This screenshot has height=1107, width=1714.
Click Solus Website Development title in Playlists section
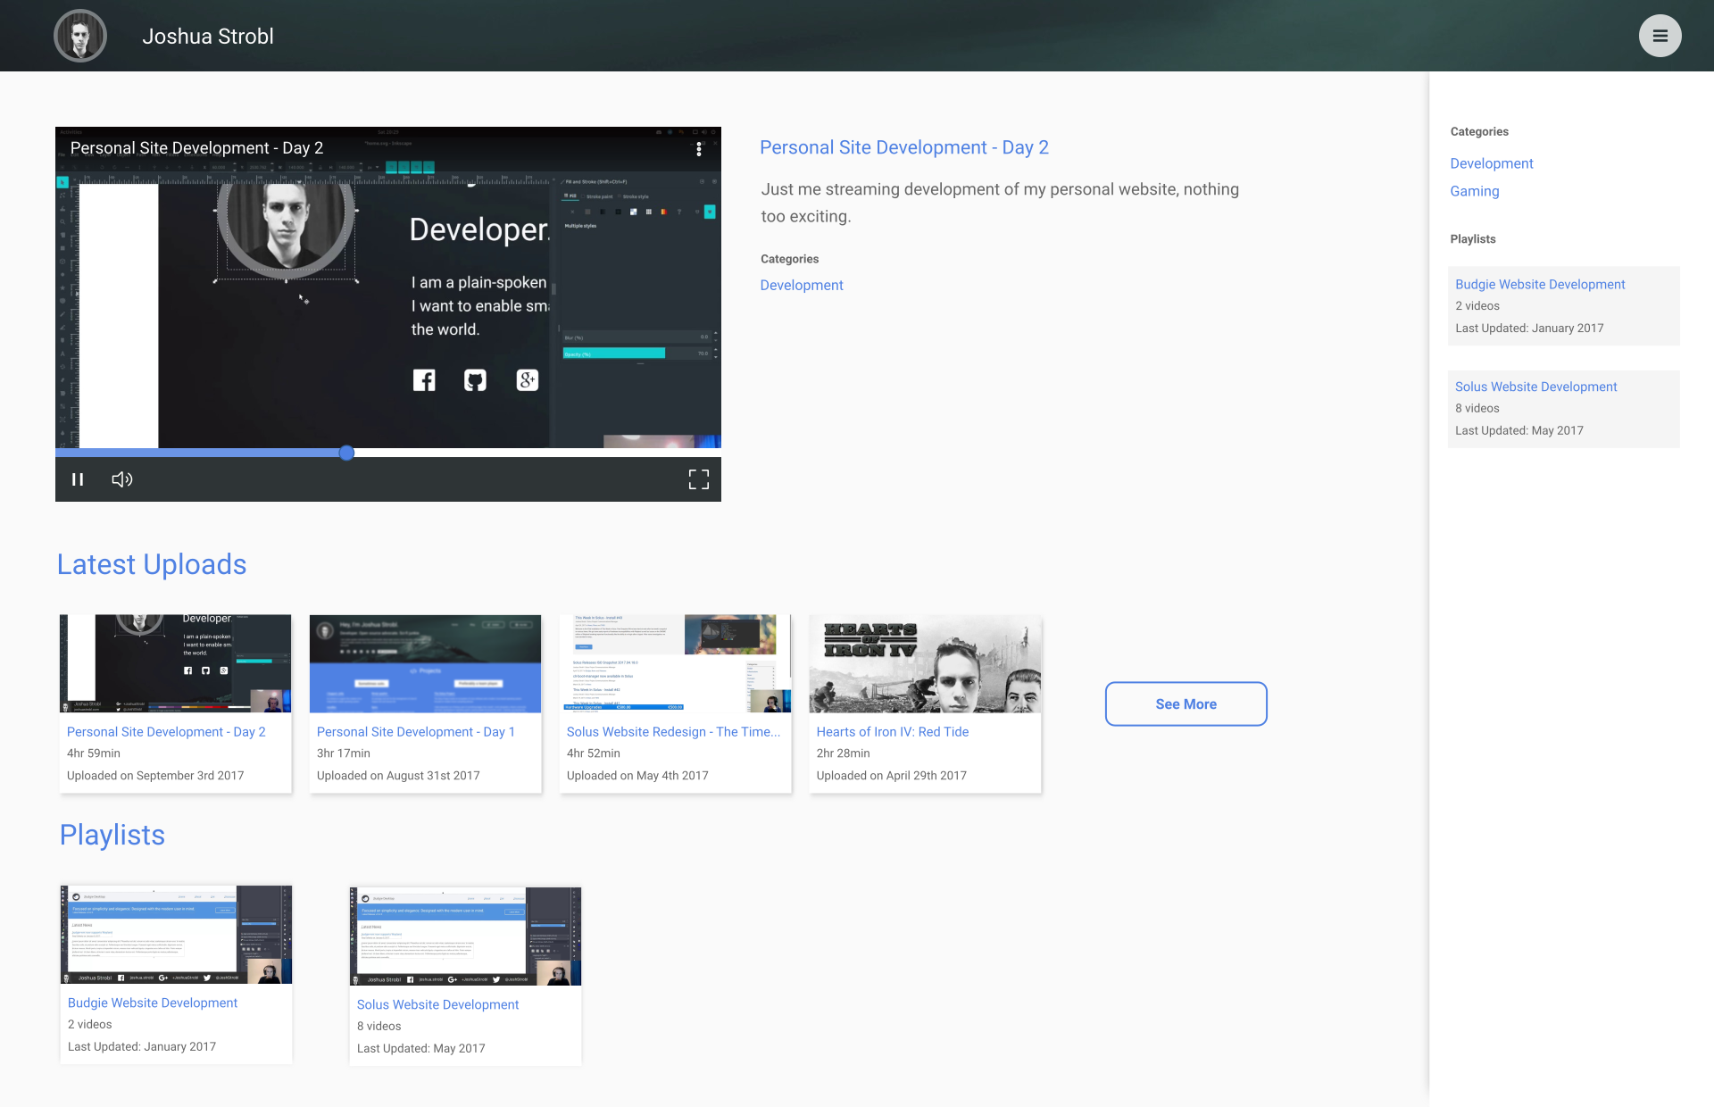pyautogui.click(x=437, y=1004)
